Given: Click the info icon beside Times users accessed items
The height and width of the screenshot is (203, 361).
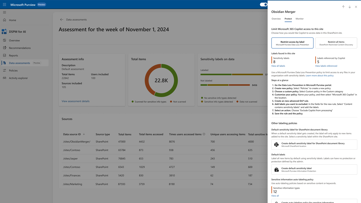Looking at the screenshot, I should (204, 134).
